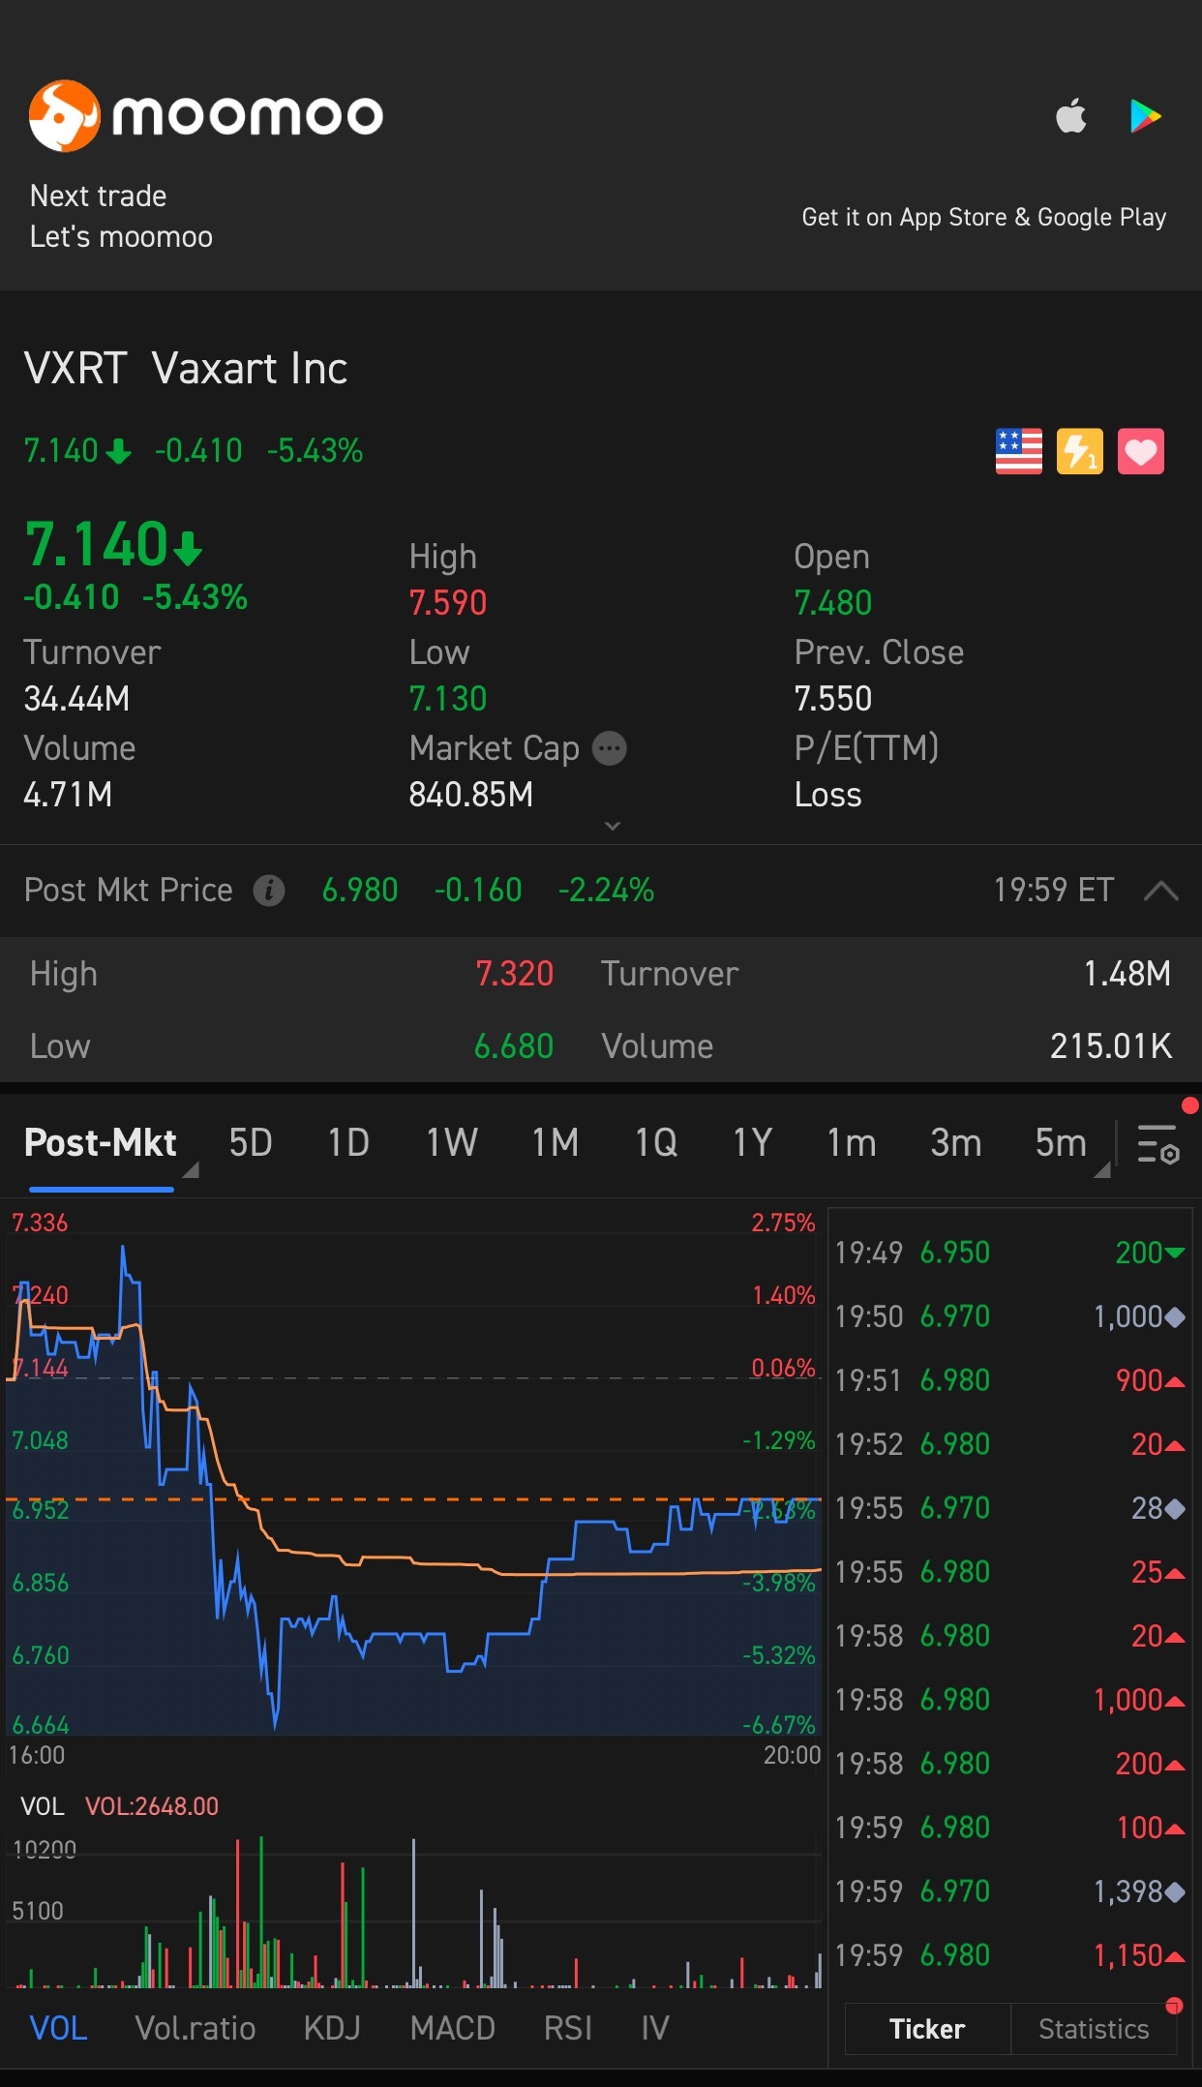Tap the Volume value 4.71M
The height and width of the screenshot is (2087, 1202).
tap(68, 794)
